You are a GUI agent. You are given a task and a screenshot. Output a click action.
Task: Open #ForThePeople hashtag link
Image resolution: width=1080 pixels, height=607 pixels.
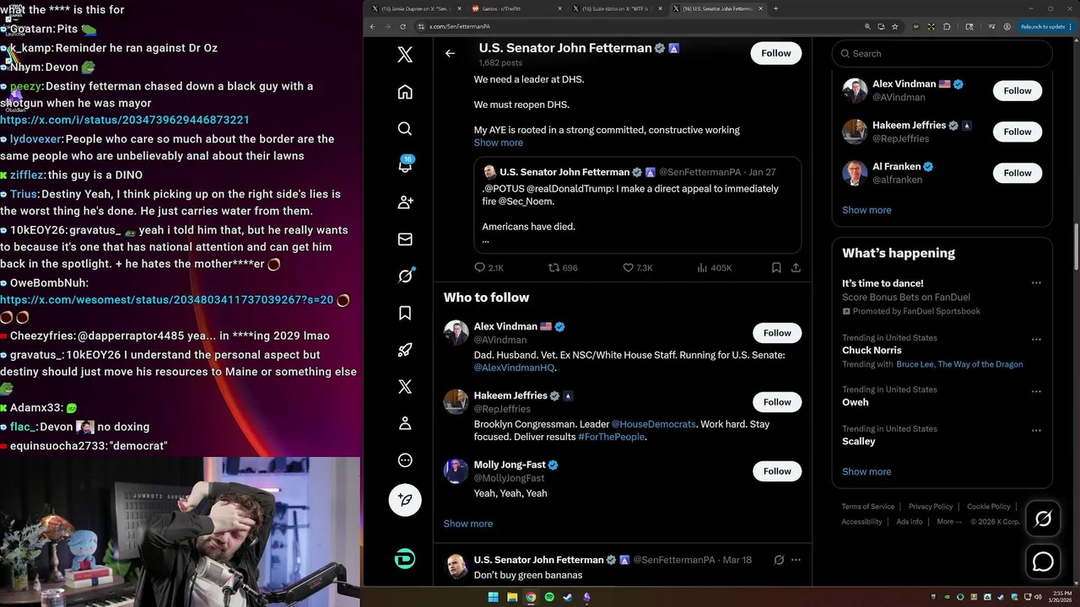coord(611,437)
